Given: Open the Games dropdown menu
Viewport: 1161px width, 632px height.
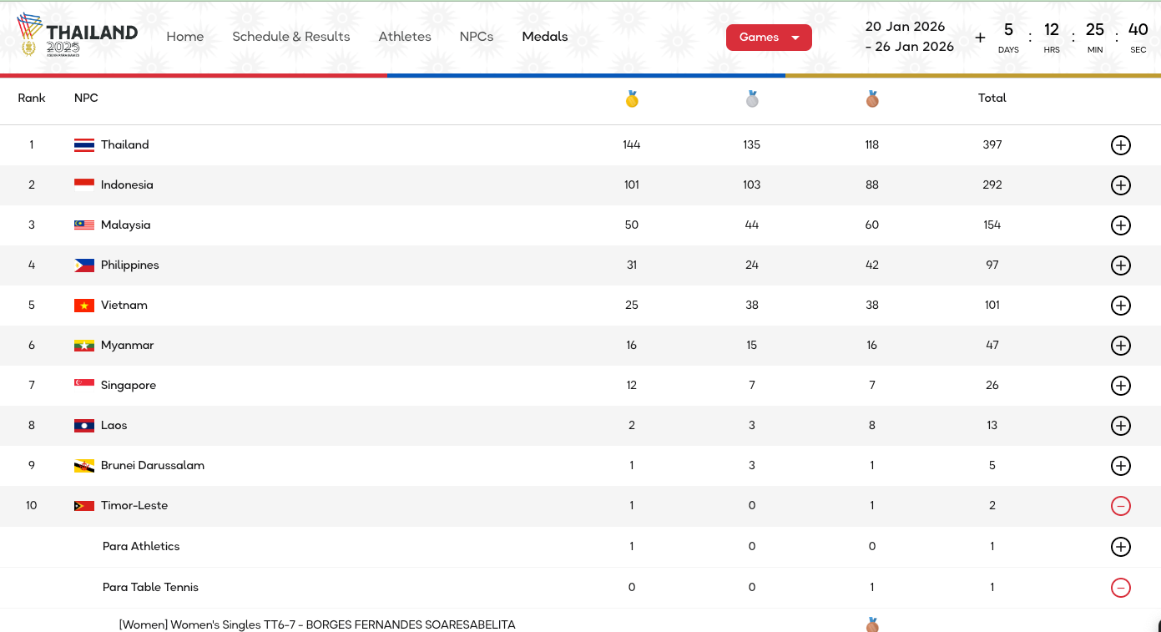Looking at the screenshot, I should [x=769, y=38].
